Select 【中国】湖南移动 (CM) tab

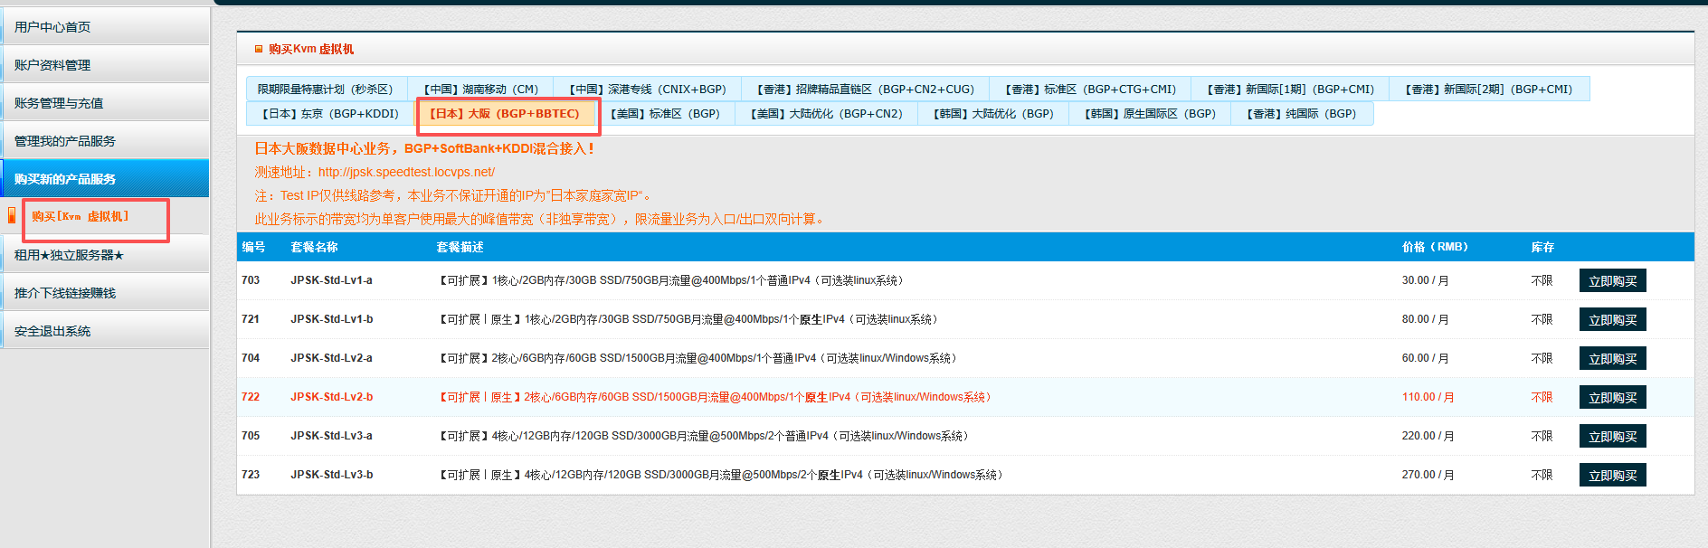(480, 90)
